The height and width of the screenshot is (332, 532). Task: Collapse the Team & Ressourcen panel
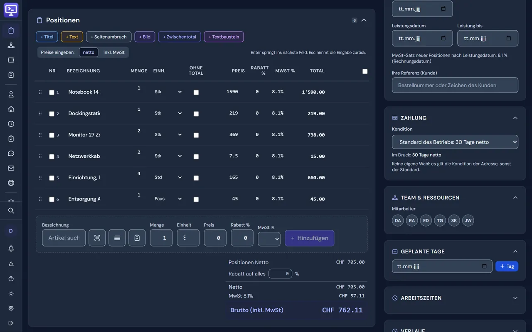point(515,198)
